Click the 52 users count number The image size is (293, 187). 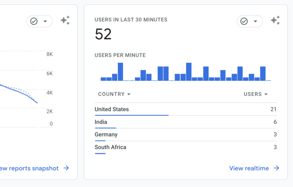point(103,35)
